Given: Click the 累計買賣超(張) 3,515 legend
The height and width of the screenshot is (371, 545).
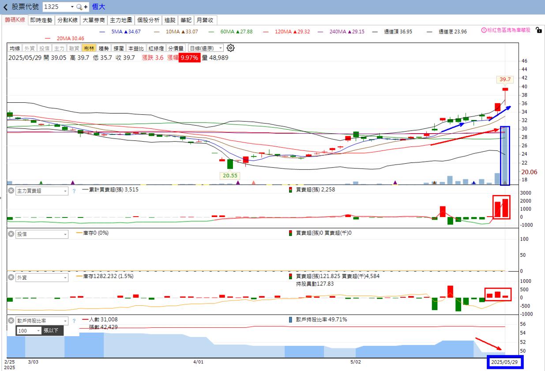Looking at the screenshot, I should pos(110,189).
